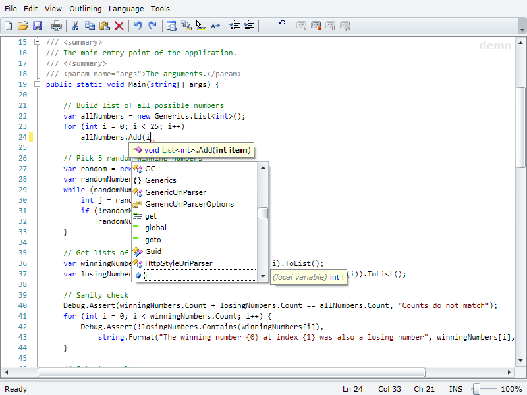
Task: Click the complete word toolbar icon
Action: (x=215, y=26)
